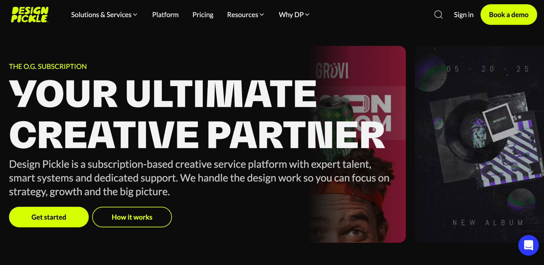
Task: Click the How it works button
Action: (x=132, y=217)
